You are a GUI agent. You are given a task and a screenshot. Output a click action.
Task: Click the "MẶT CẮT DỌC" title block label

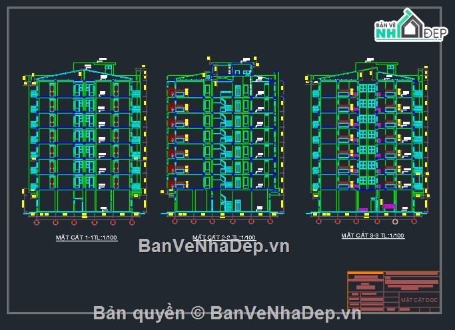pyautogui.click(x=419, y=300)
